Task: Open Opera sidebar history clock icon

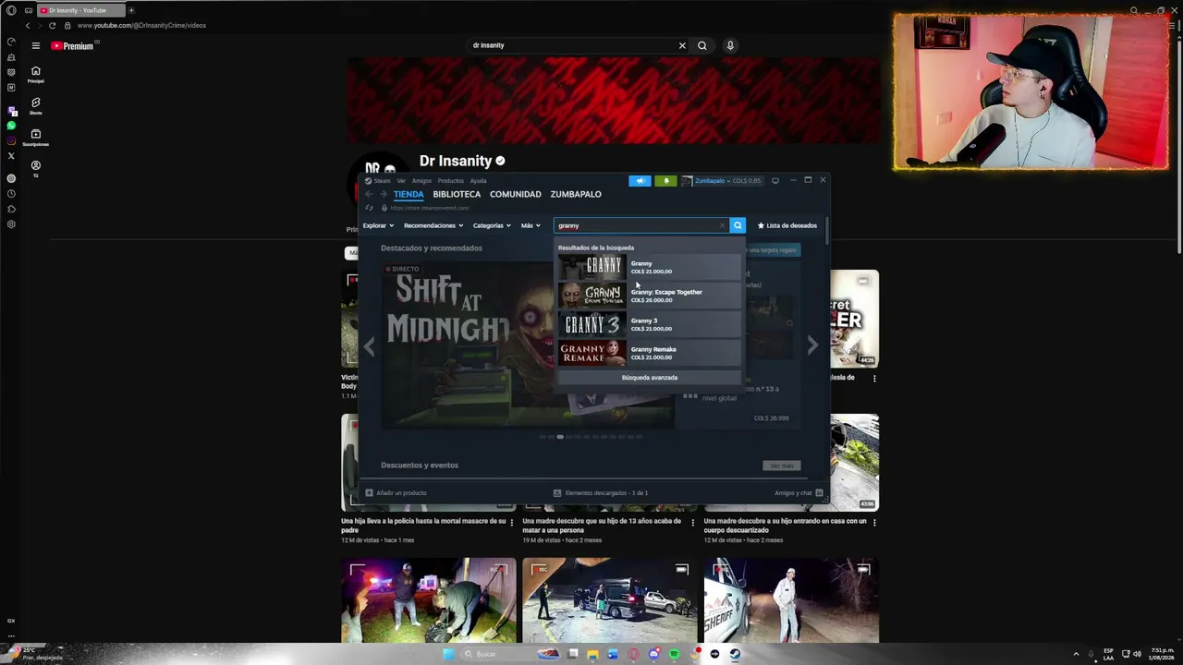Action: (11, 194)
